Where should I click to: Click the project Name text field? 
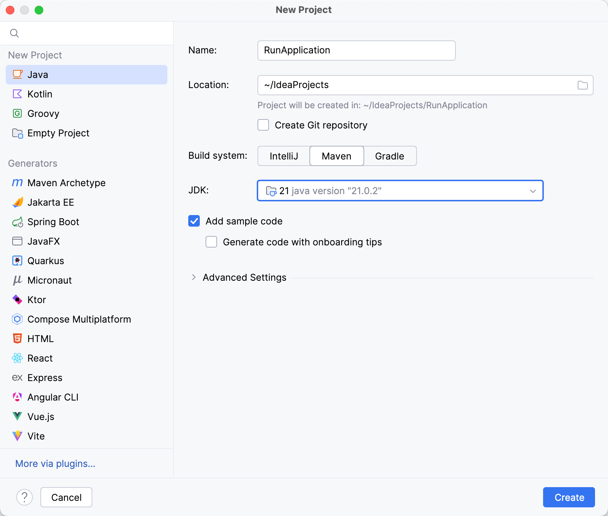pyautogui.click(x=356, y=51)
